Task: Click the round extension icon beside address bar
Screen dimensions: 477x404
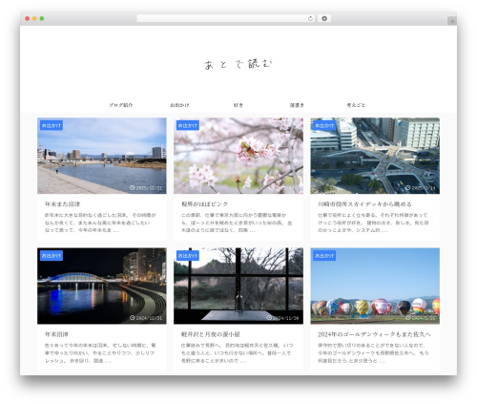Action: pos(324,19)
